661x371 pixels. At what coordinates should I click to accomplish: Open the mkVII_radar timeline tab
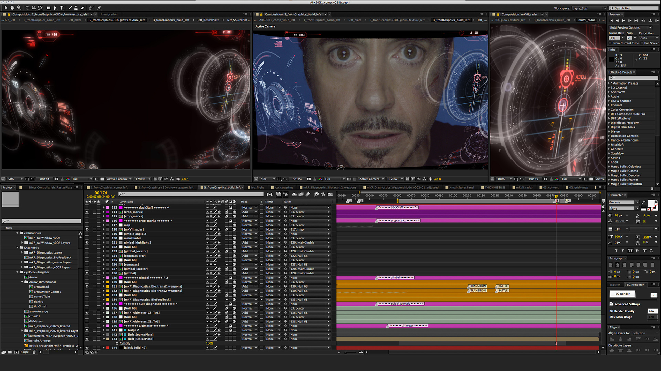point(524,187)
